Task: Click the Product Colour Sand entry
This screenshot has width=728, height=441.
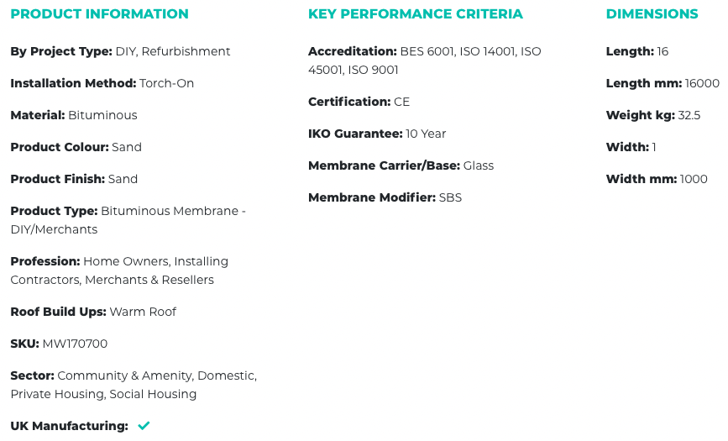Action: coord(76,147)
